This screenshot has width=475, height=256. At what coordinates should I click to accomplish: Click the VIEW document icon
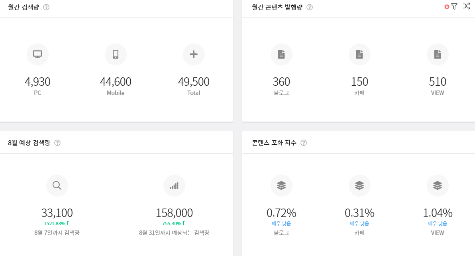[x=438, y=54]
